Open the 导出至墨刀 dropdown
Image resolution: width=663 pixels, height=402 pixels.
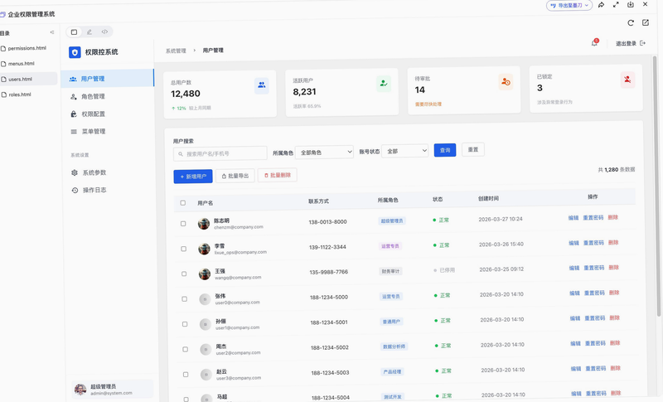(569, 6)
